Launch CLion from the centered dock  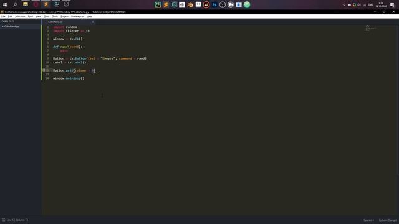tap(174, 4)
